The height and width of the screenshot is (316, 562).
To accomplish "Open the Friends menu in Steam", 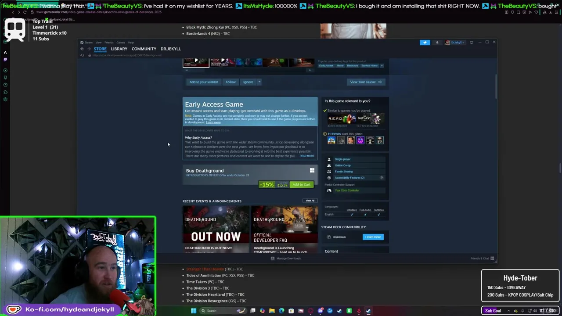I will (109, 43).
